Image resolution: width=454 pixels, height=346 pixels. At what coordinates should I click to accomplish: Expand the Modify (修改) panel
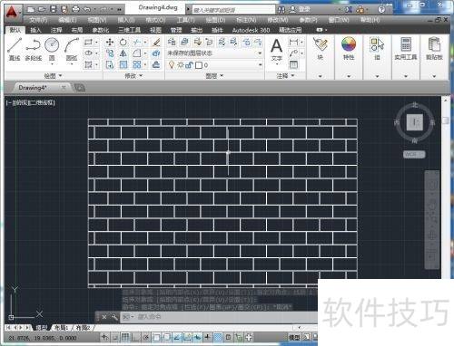tap(133, 76)
